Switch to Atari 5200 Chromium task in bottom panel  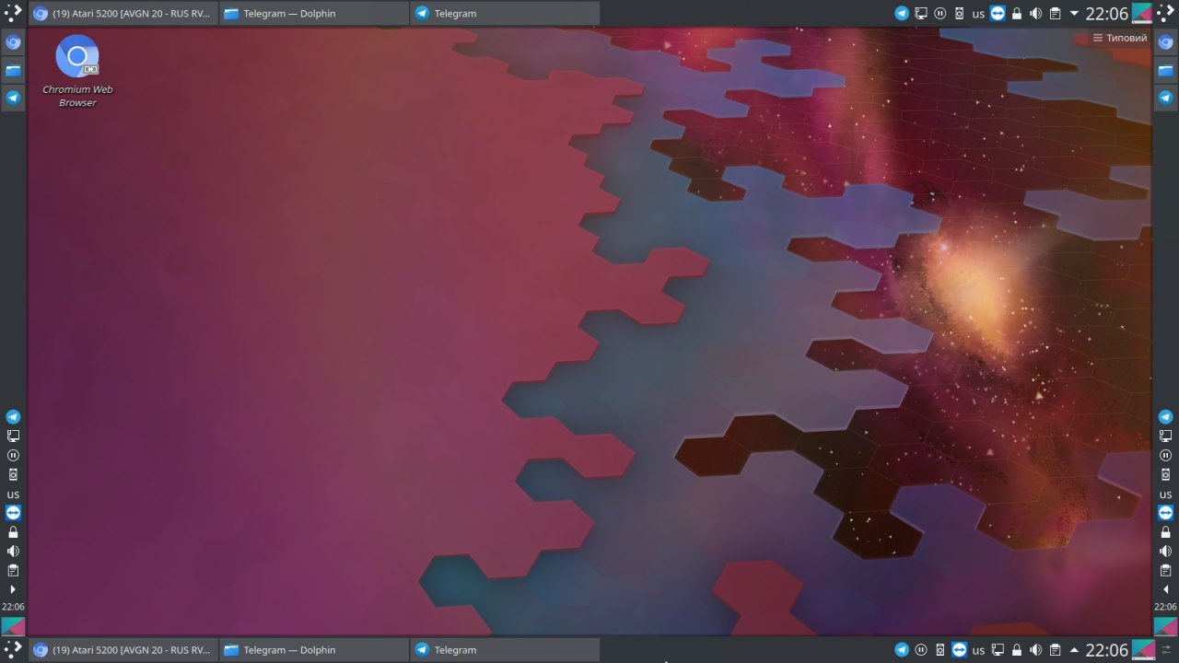coord(123,649)
